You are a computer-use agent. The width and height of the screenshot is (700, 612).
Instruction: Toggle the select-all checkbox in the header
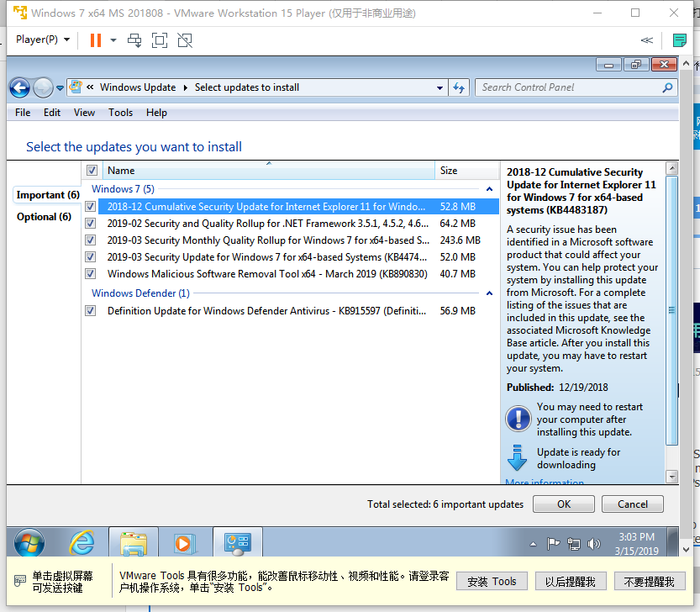coord(92,170)
